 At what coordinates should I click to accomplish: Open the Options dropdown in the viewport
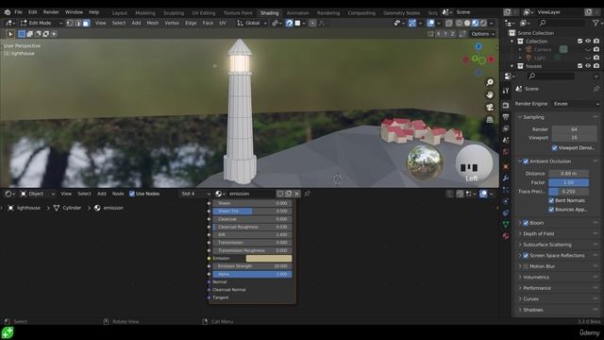483,34
